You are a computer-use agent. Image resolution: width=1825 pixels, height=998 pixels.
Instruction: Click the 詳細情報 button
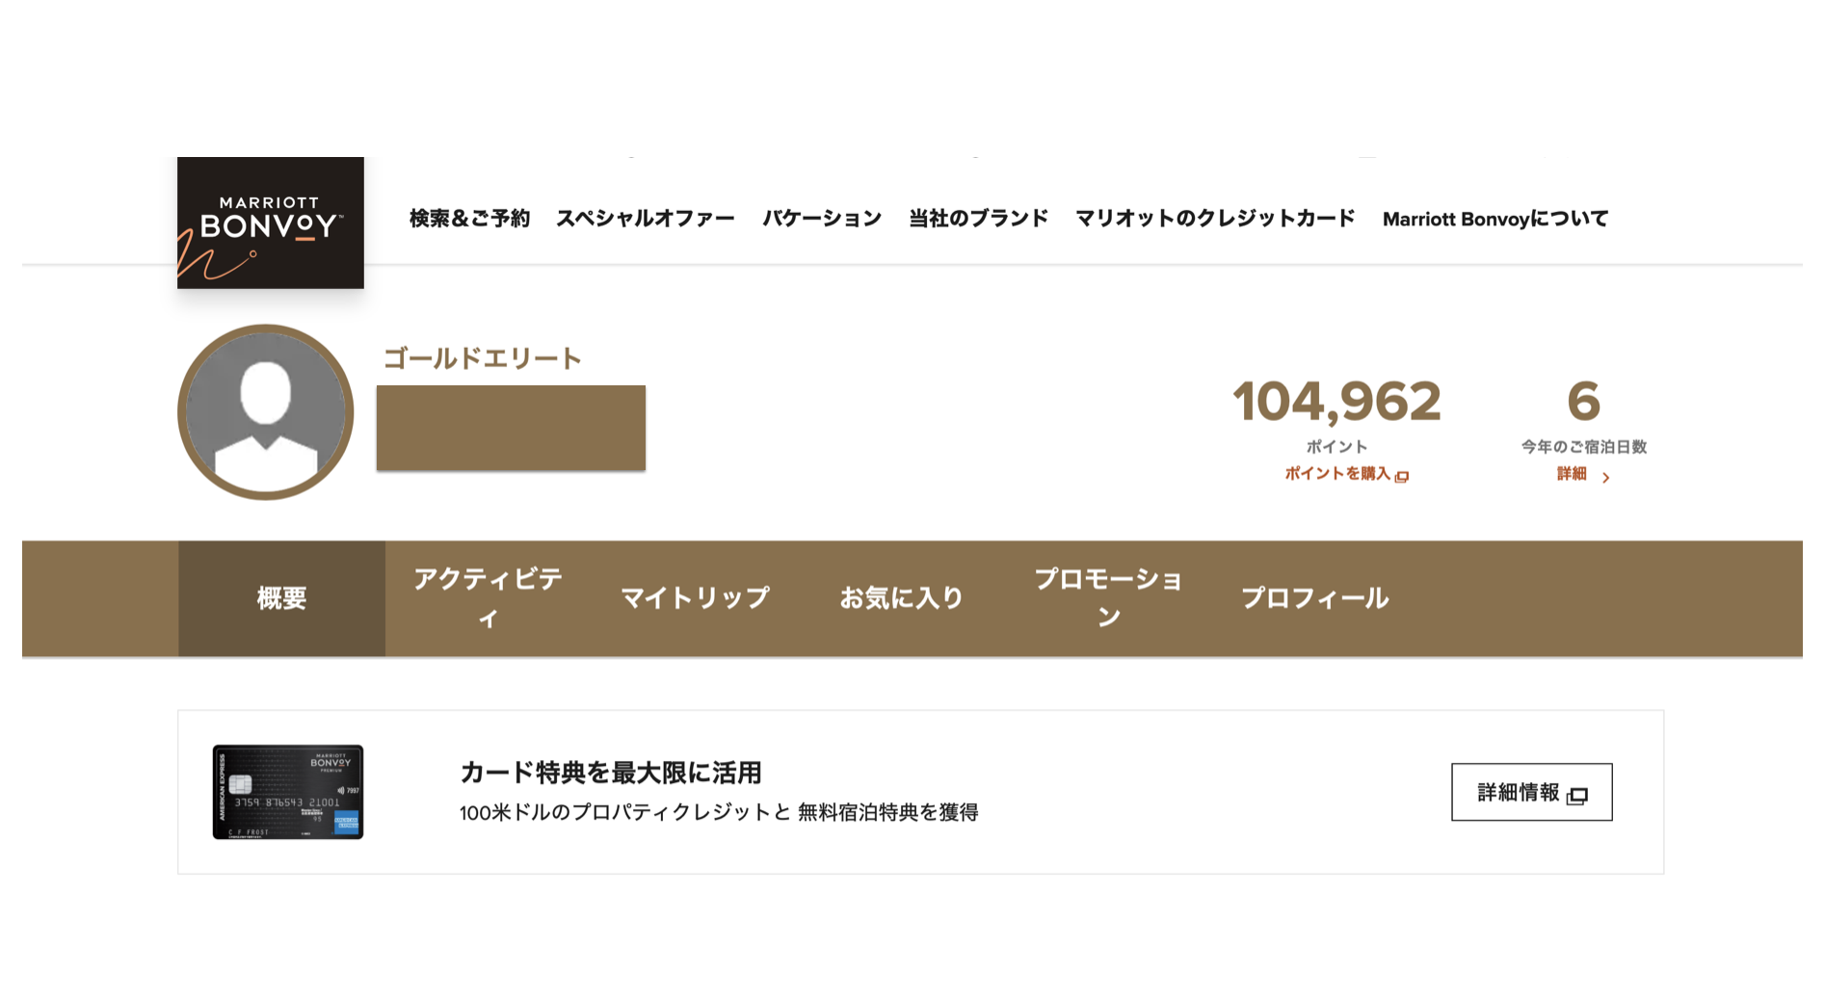tap(1532, 793)
